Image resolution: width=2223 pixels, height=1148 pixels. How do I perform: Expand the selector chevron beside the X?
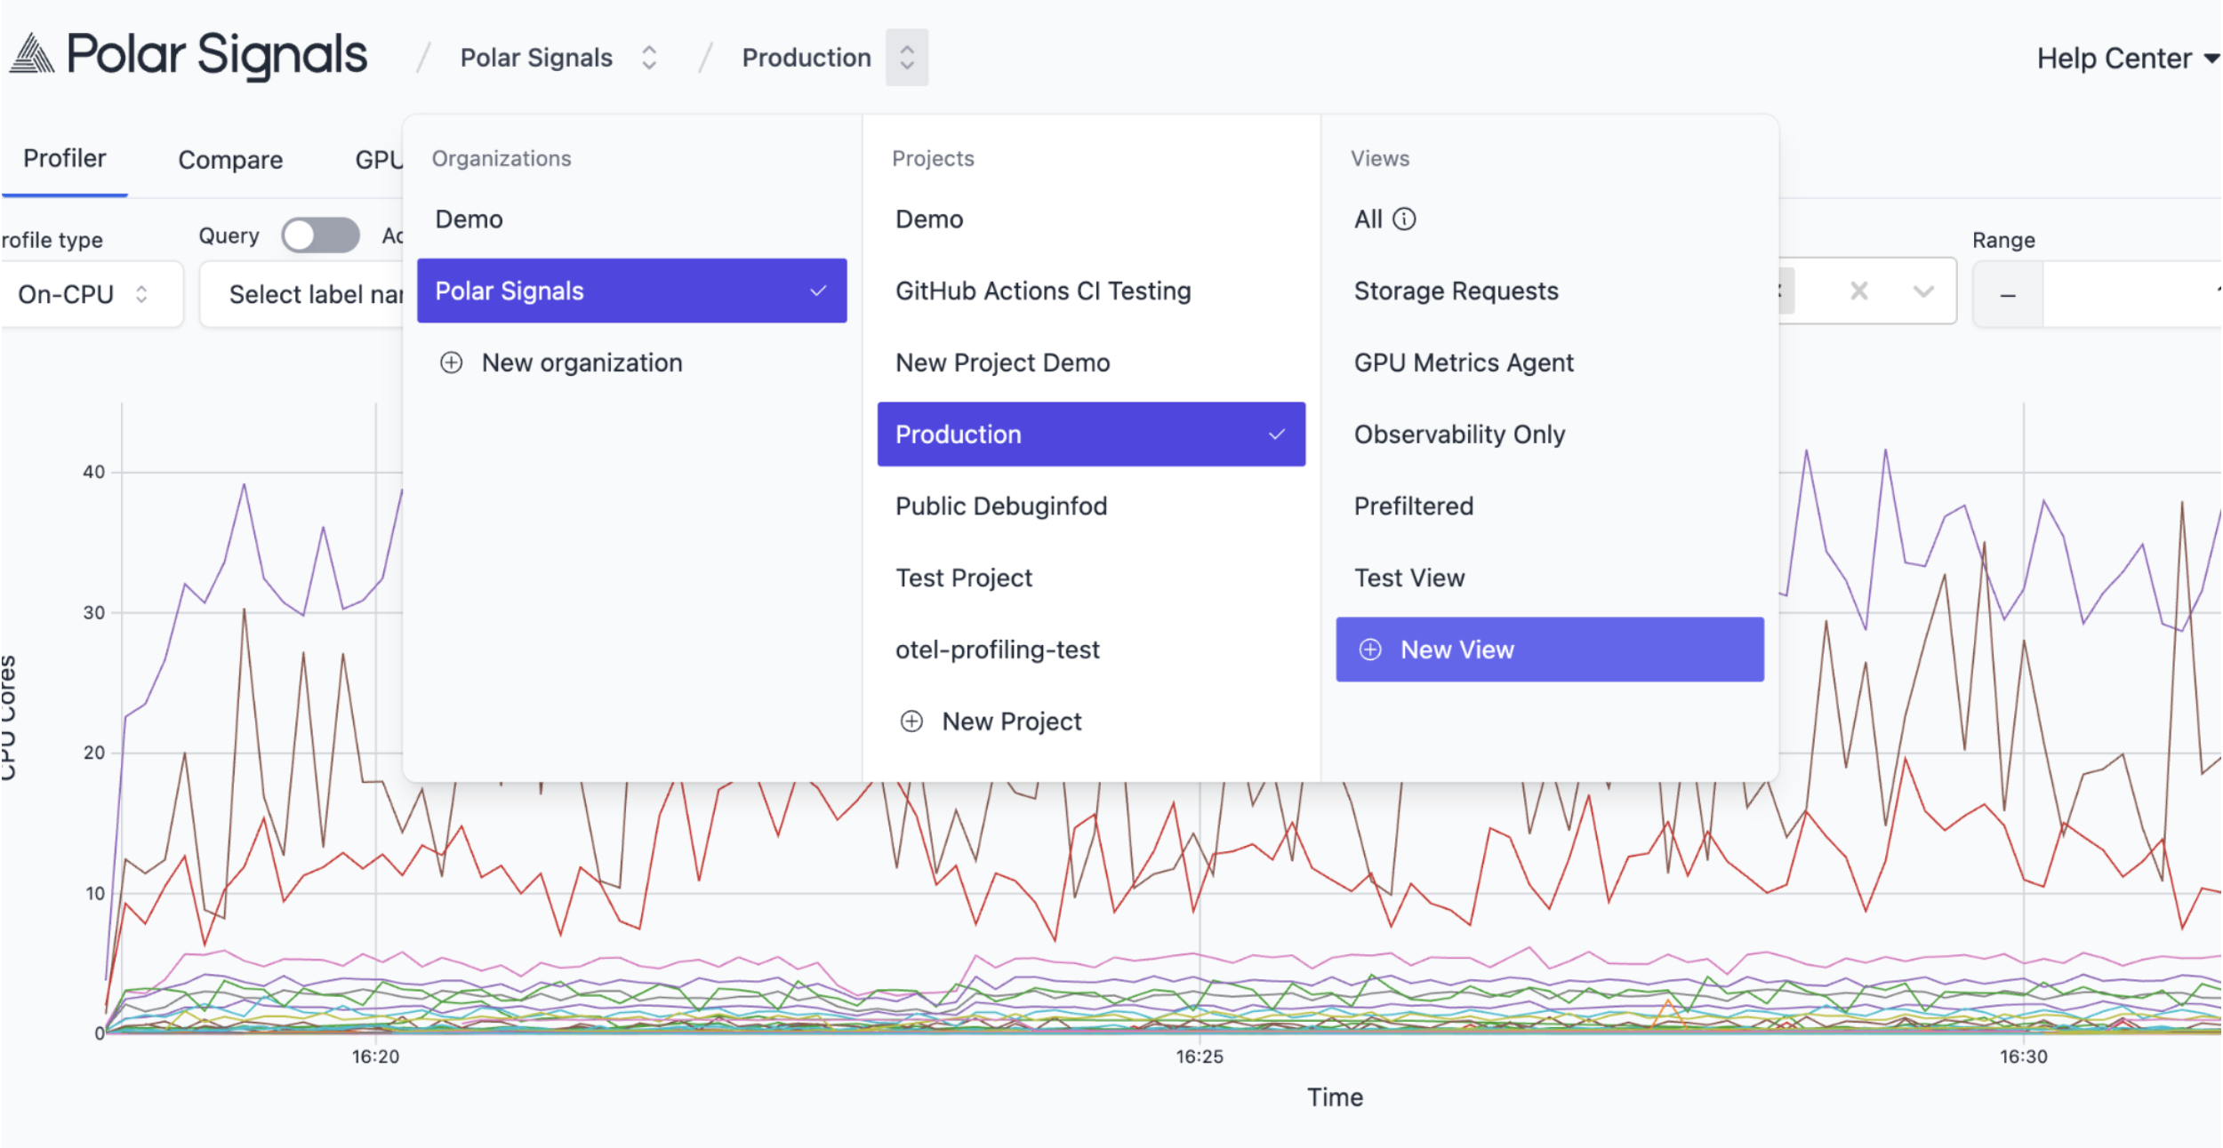pos(1923,291)
